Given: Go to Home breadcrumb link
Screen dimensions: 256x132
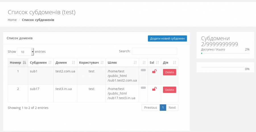Looking at the screenshot, I should click(12, 20).
